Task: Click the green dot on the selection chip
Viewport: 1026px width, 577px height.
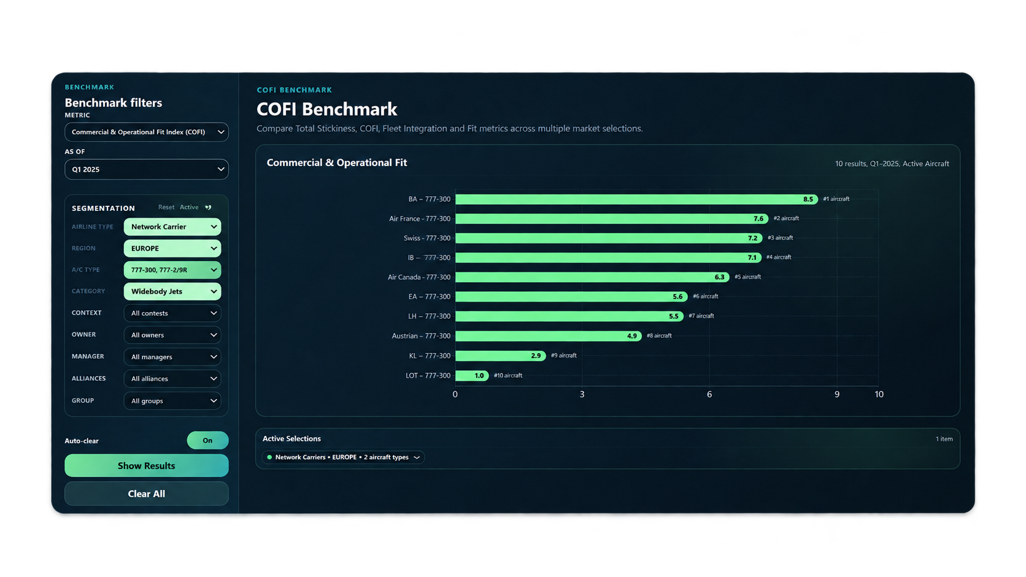Action: click(269, 457)
